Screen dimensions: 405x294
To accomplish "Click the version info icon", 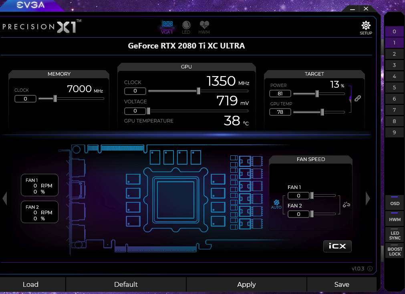I will [x=370, y=268].
